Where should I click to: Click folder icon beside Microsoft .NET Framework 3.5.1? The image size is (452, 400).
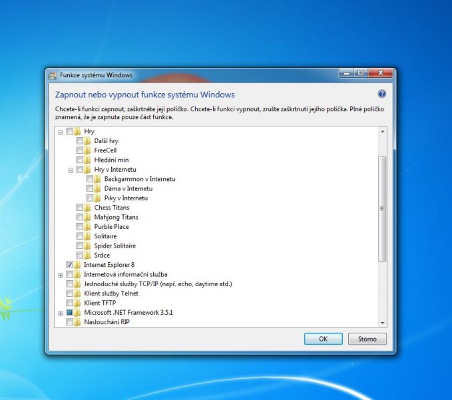[77, 312]
